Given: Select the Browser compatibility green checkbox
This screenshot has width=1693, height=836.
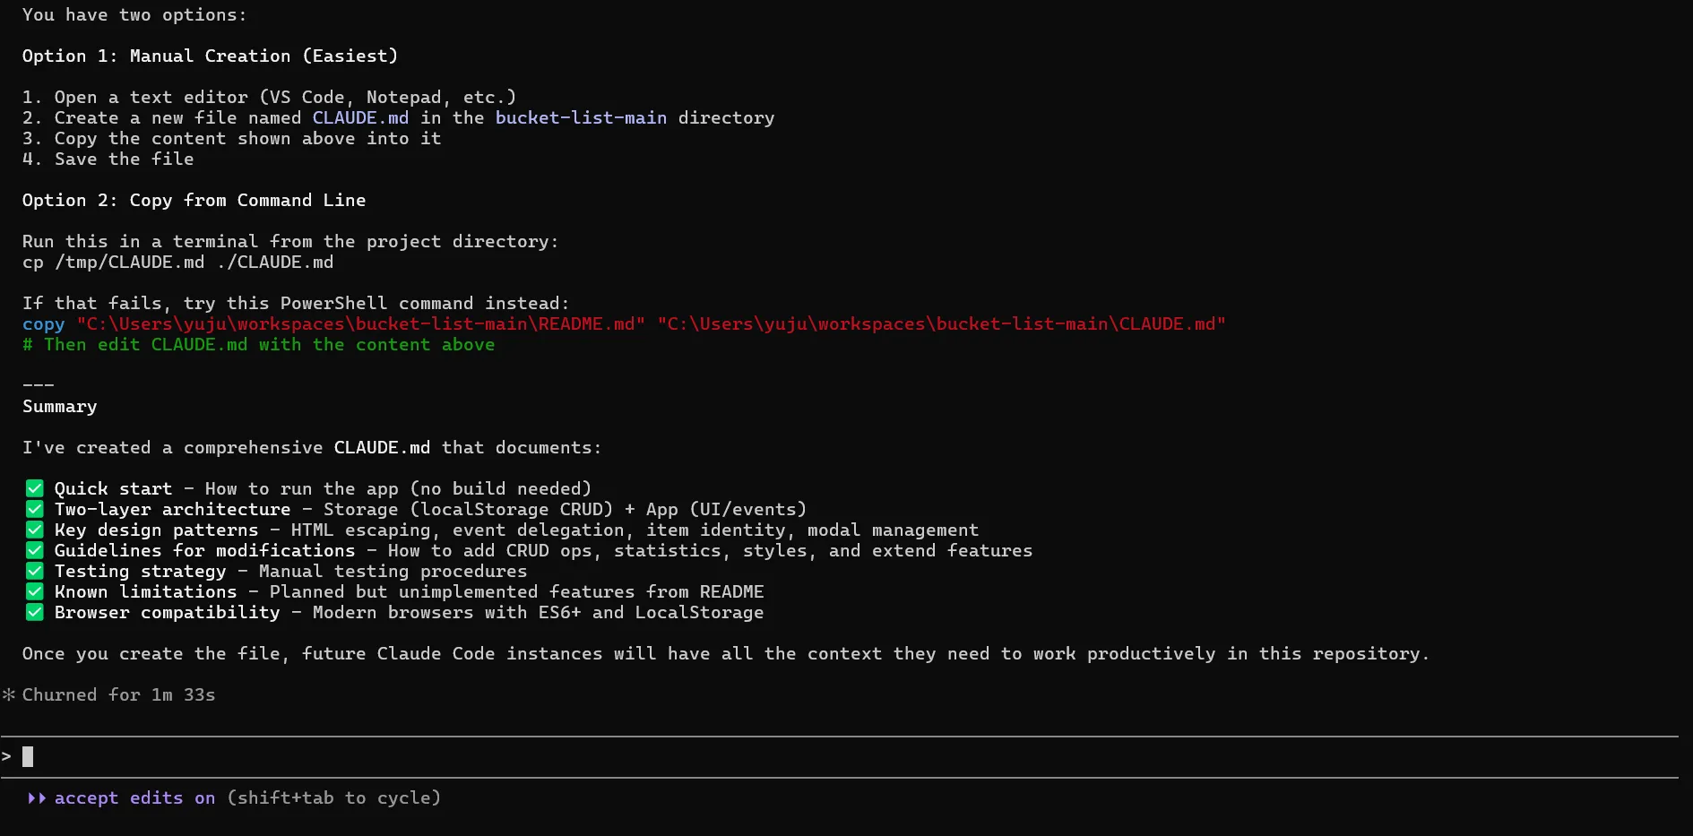Looking at the screenshot, I should coord(35,612).
